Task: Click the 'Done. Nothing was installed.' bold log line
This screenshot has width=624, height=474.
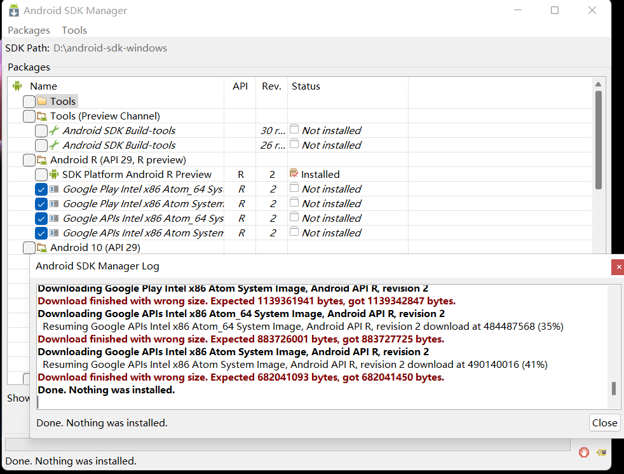Action: click(x=106, y=389)
